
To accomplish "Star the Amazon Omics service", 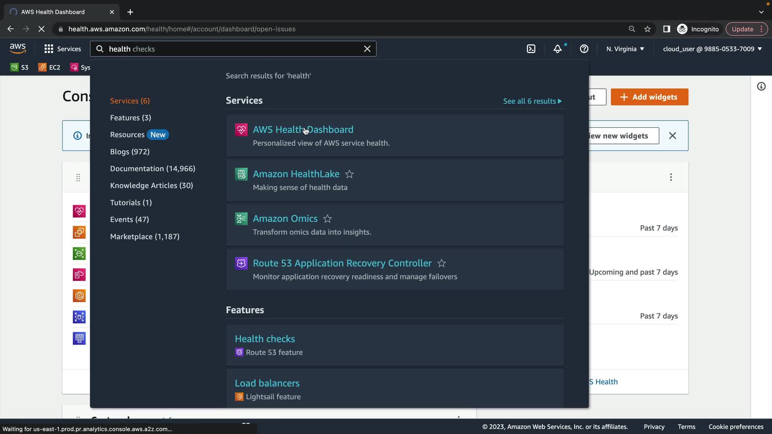I will tap(327, 219).
